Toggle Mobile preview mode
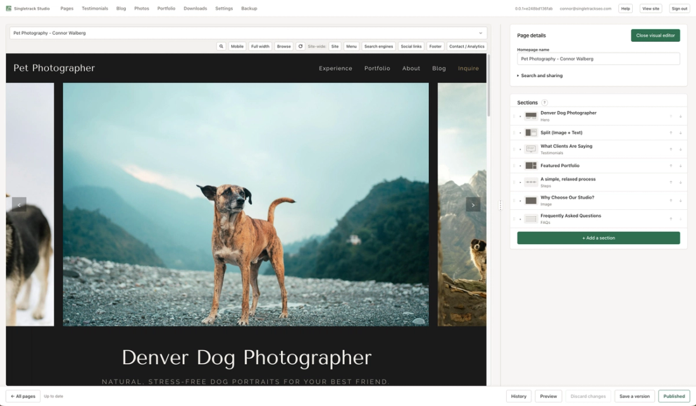Screen dimensions: 696x406 click(x=237, y=46)
